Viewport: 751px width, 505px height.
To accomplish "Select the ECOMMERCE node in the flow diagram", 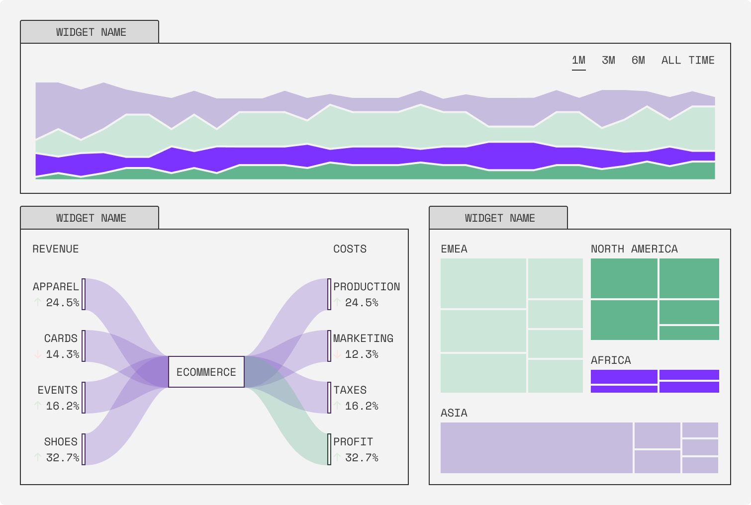I will [206, 371].
